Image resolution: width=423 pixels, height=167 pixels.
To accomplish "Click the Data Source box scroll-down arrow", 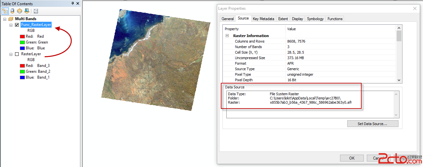I will point(397,115).
